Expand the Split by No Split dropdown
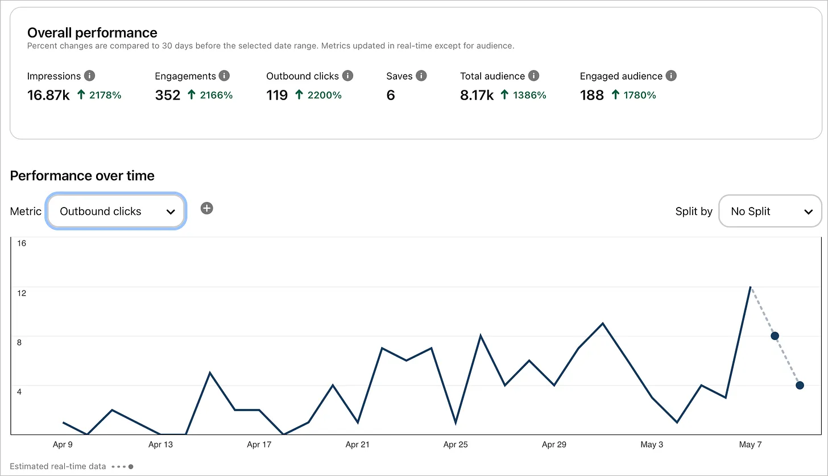The height and width of the screenshot is (476, 828). pyautogui.click(x=769, y=212)
